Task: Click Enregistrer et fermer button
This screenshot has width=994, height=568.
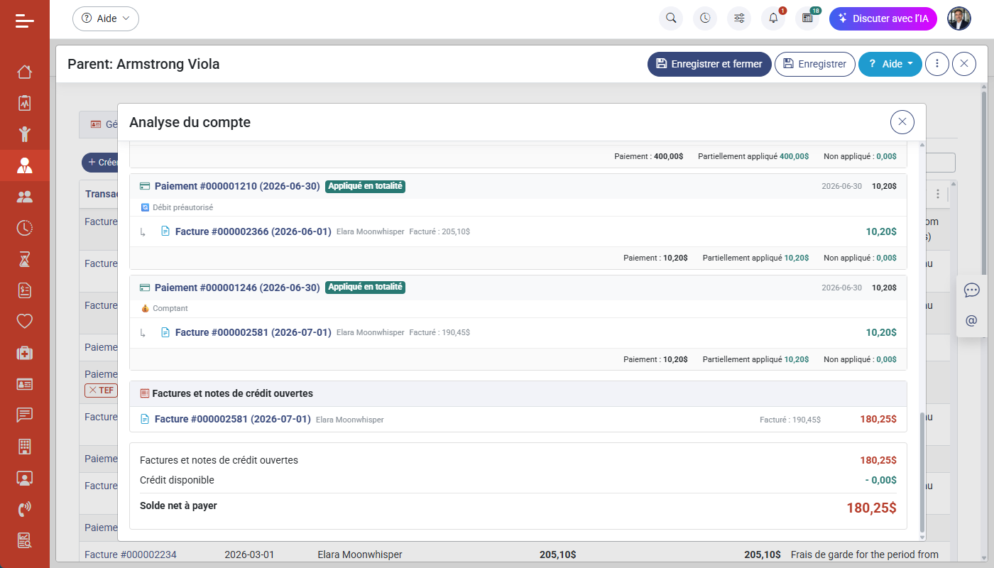Action: [x=709, y=64]
